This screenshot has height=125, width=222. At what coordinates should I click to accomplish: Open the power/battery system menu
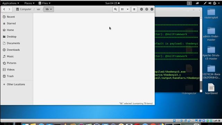pyautogui.click(x=216, y=3)
